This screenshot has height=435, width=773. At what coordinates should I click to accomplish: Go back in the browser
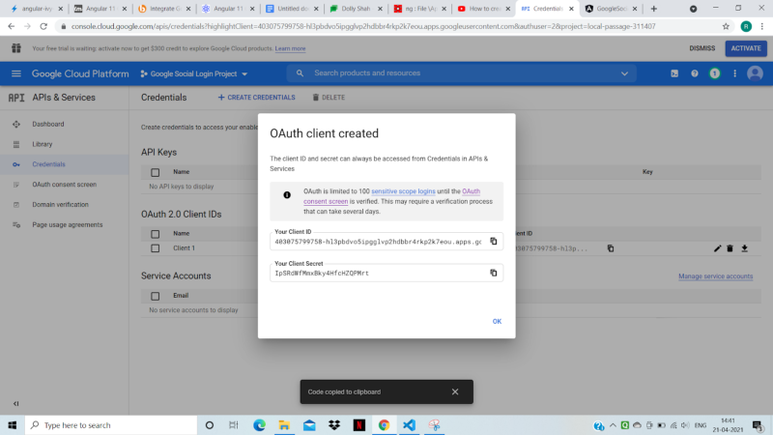point(11,26)
